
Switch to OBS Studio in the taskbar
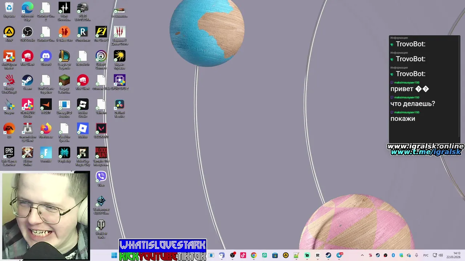pos(232,256)
